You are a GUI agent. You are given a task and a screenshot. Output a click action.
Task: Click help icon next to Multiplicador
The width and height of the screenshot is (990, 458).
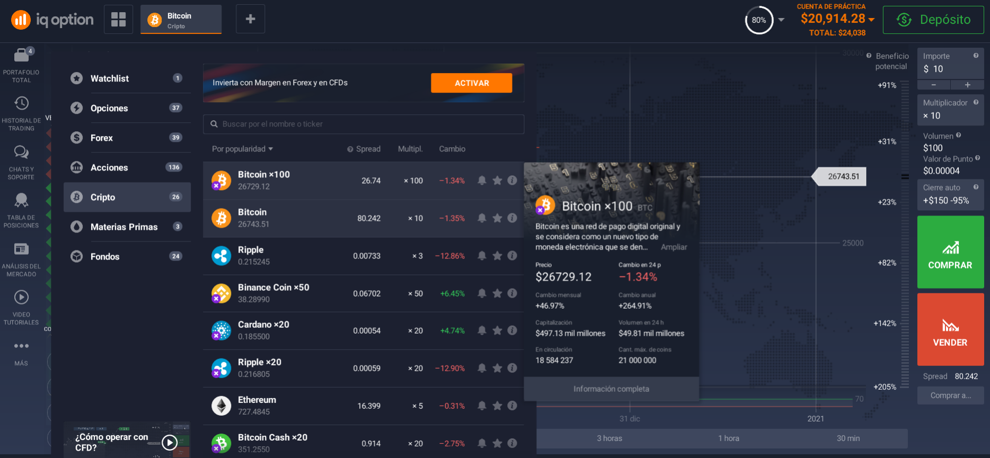pos(976,102)
